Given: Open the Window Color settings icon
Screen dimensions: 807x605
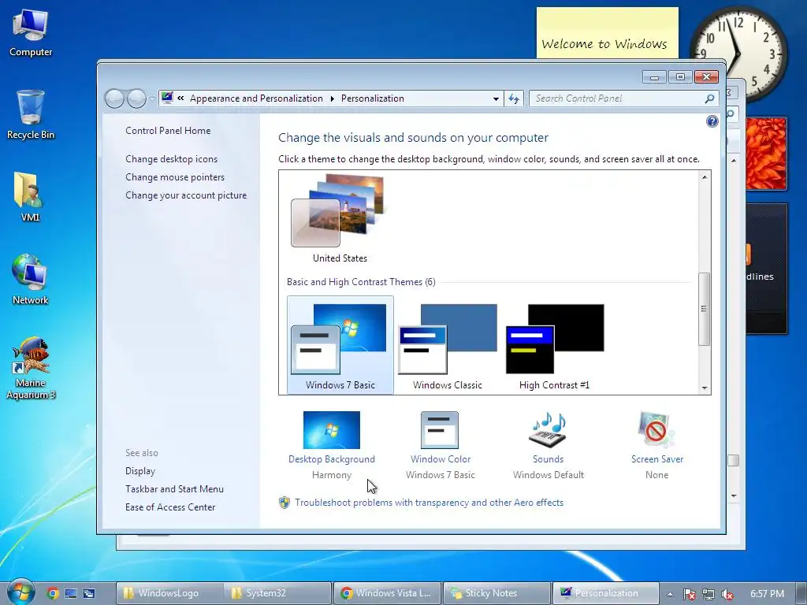Looking at the screenshot, I should point(440,430).
